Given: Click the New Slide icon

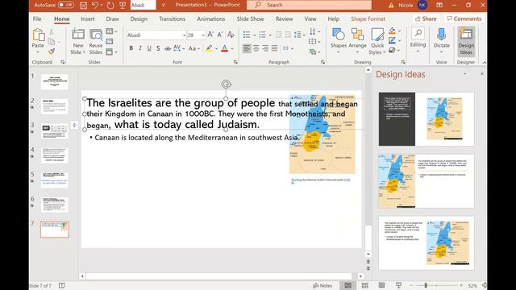Looking at the screenshot, I should pos(78,35).
